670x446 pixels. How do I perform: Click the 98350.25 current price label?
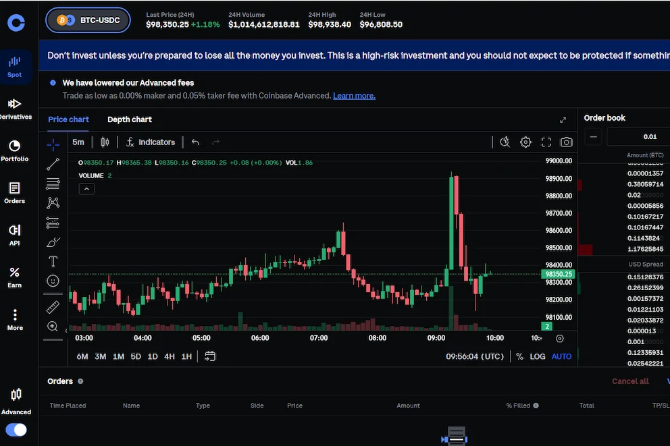(x=558, y=274)
